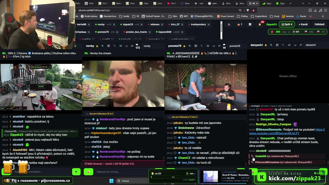Open Zippak23 user profile link
The image size is (329, 185).
271,24
